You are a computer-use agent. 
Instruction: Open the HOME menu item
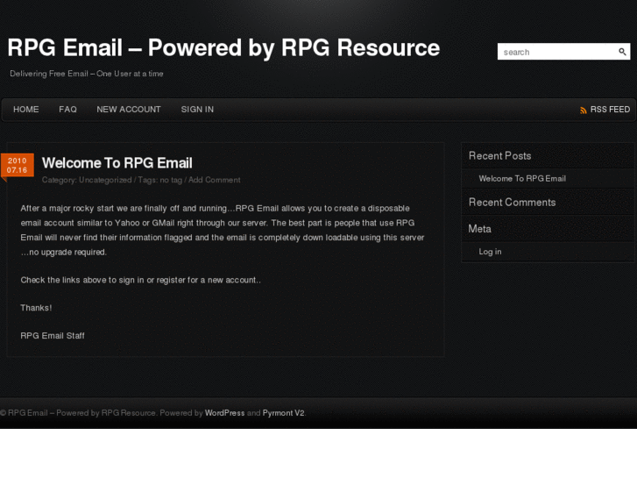pos(26,110)
